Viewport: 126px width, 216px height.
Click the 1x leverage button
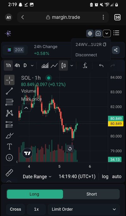point(36,209)
